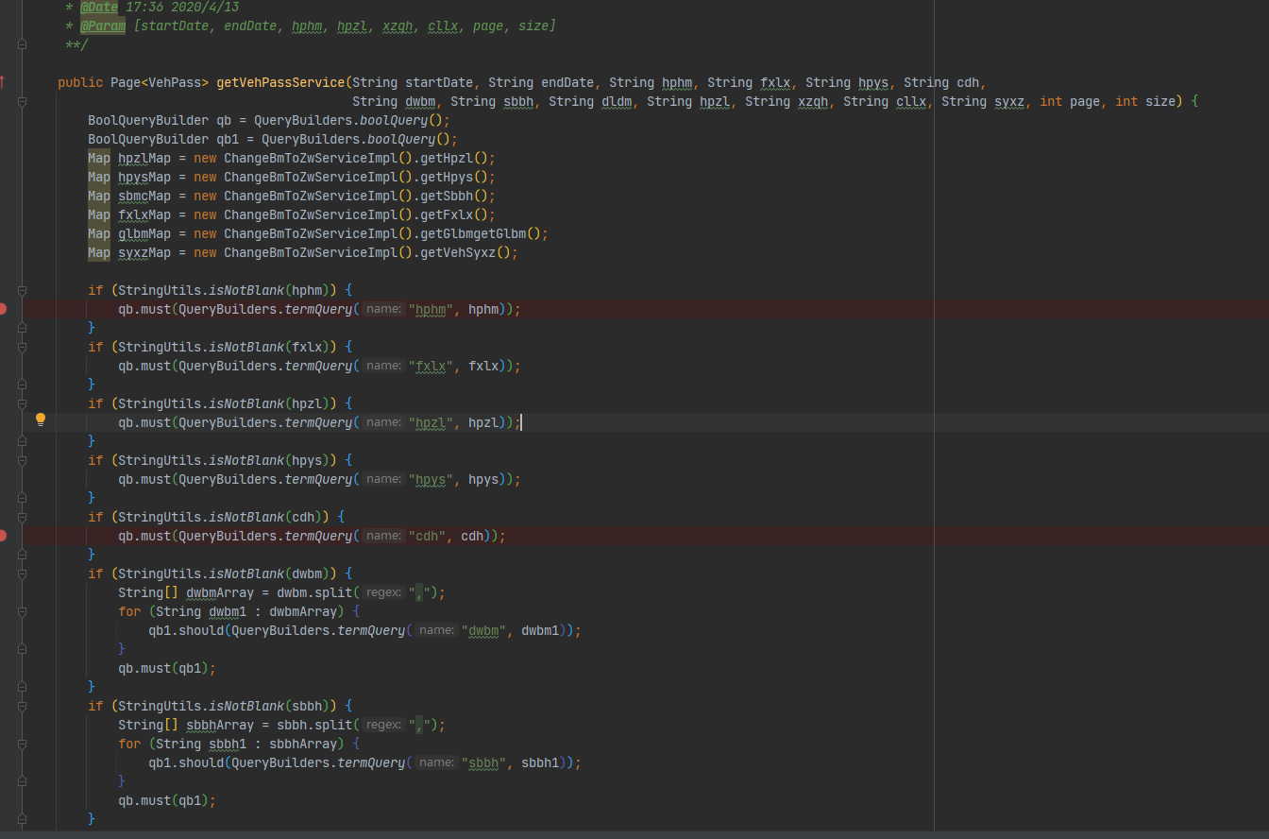Place cursor on the glbmMap variable
The image size is (1269, 839).
[x=144, y=233]
